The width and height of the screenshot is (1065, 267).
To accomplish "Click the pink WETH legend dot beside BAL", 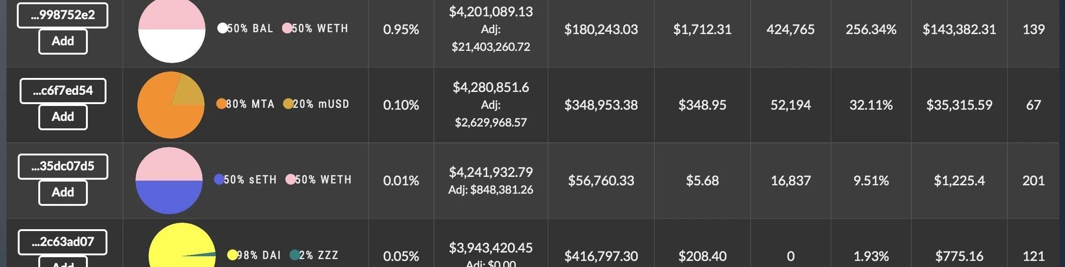I will click(287, 28).
